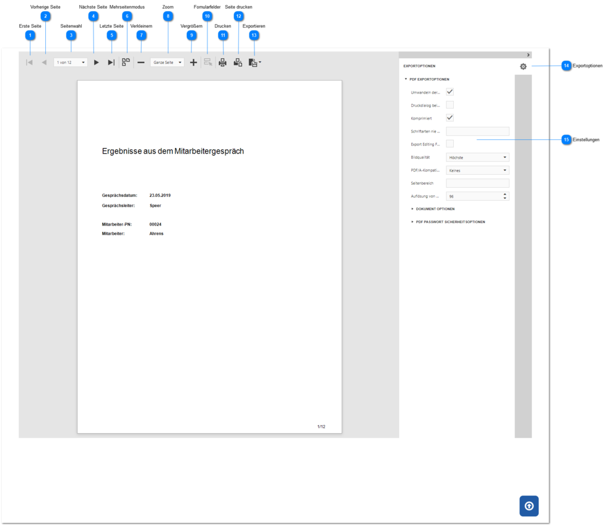The width and height of the screenshot is (608, 526).
Task: Open the Exportieren dropdown menu
Action: [x=254, y=63]
